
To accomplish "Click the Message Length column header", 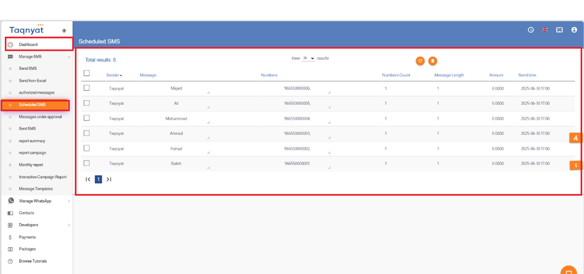I will pos(449,75).
